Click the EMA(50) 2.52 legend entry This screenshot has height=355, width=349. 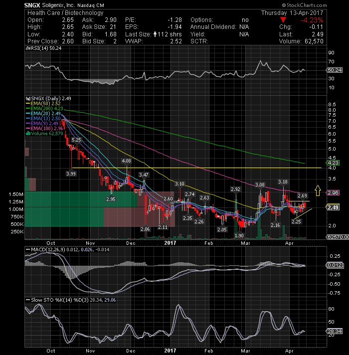tap(43, 104)
